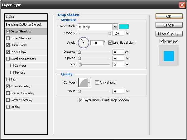Enable the Anti-aliased checkbox
187x140 pixels.
pos(97,82)
